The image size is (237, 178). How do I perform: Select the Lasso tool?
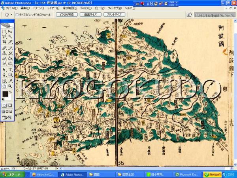pos(4,36)
